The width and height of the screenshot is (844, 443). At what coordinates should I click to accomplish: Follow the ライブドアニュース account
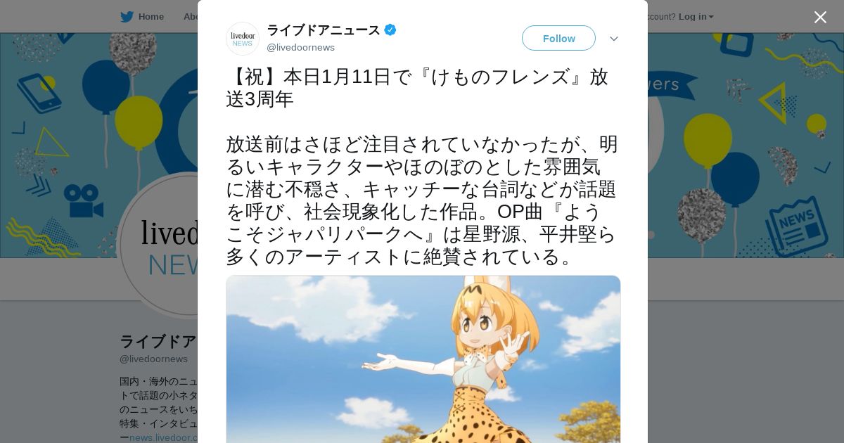point(558,38)
